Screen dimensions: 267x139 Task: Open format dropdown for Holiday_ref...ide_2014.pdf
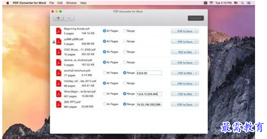(185, 84)
